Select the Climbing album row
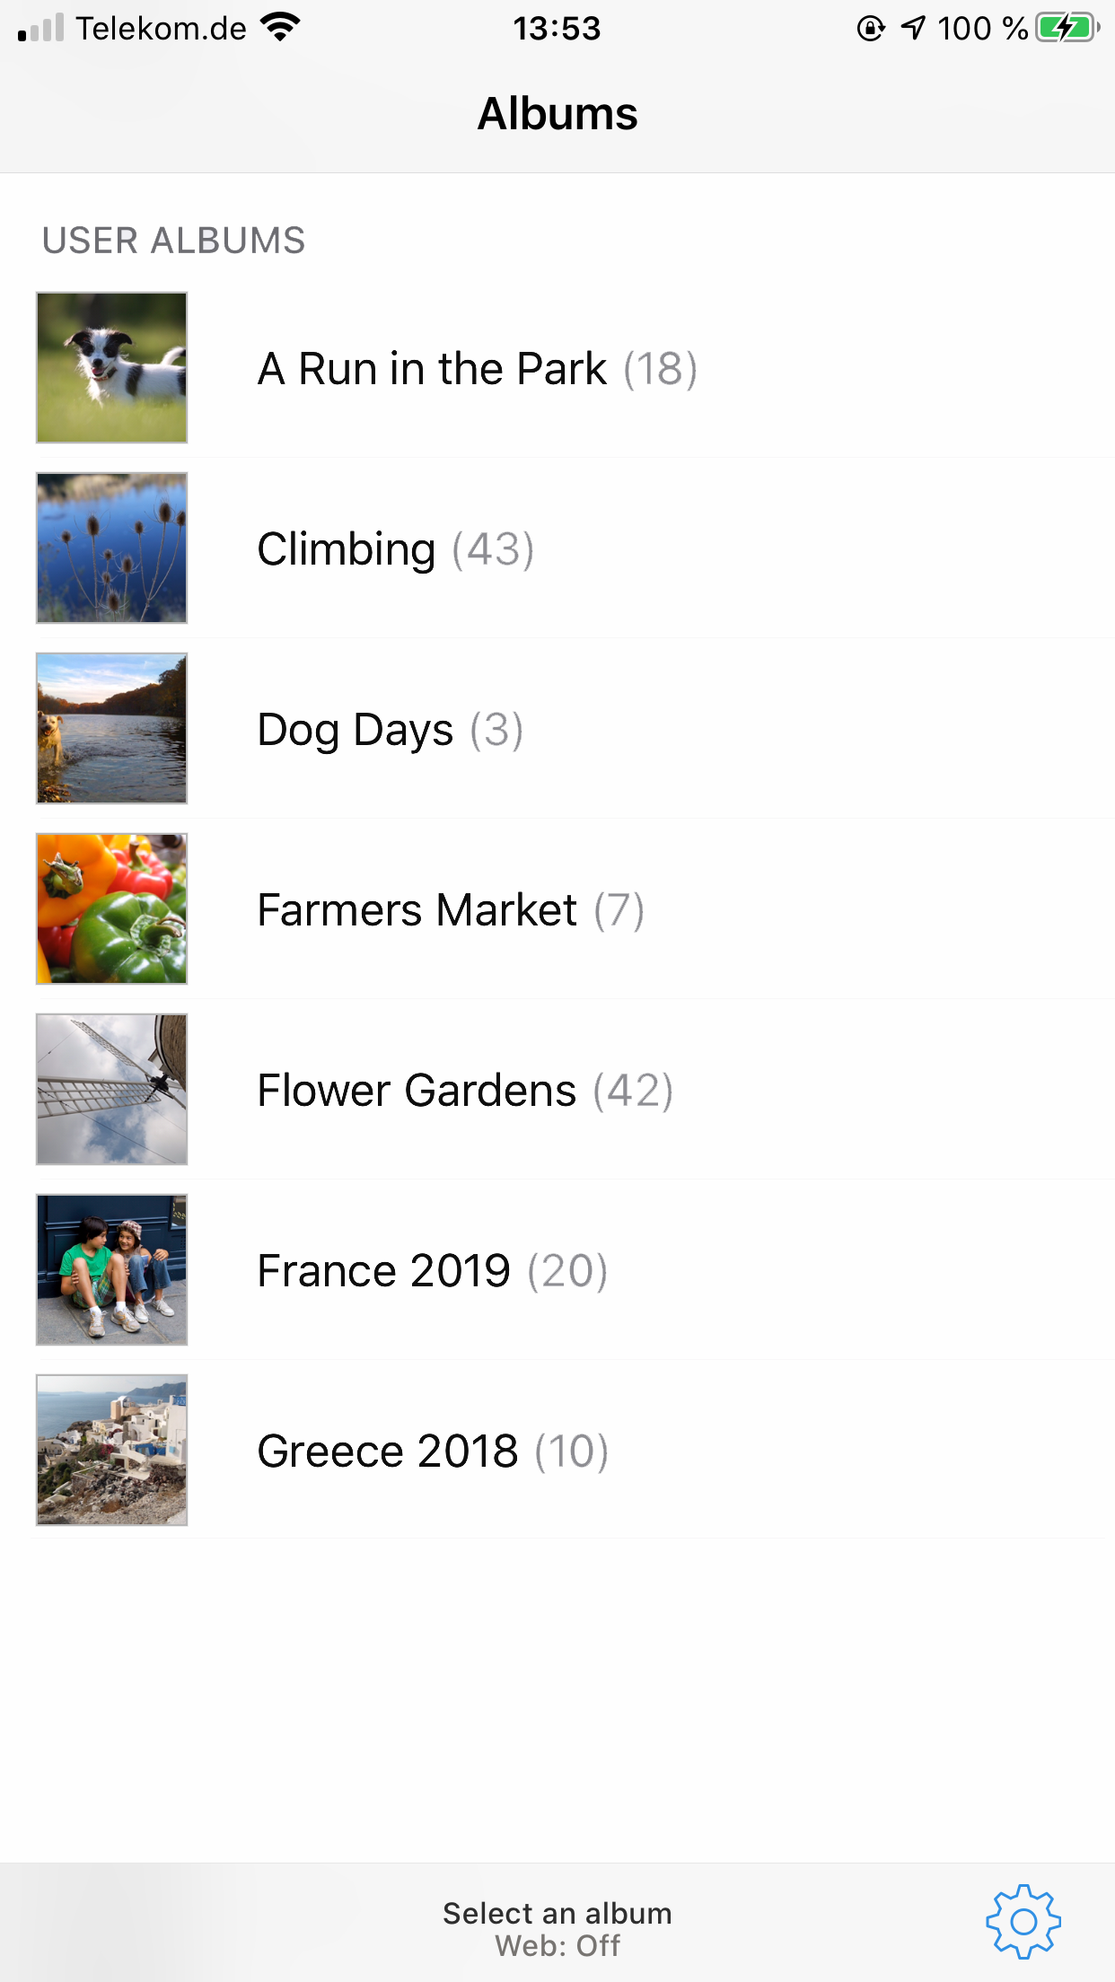The width and height of the screenshot is (1115, 1982). click(395, 549)
